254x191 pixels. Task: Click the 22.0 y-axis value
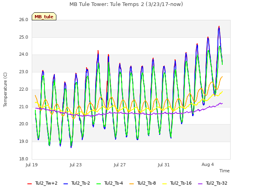click(x=24, y=89)
